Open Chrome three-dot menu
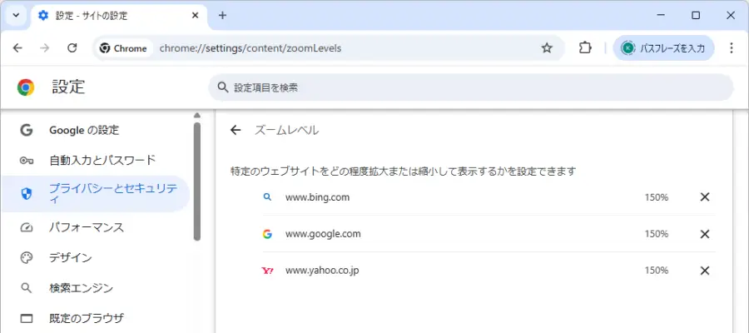This screenshot has width=749, height=333. pyautogui.click(x=732, y=47)
